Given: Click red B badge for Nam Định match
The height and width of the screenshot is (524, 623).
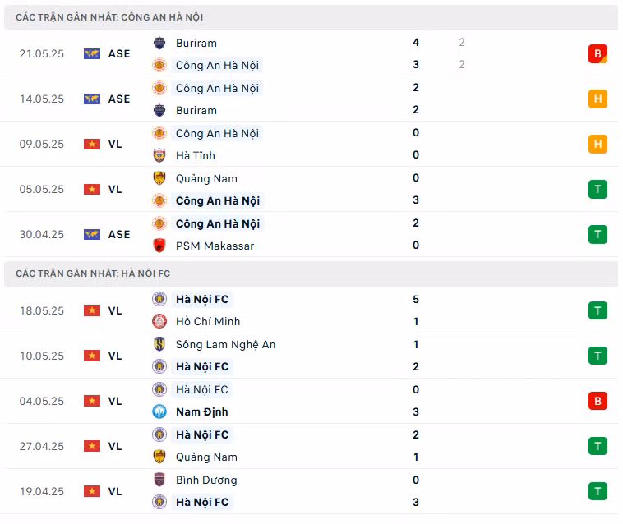Looking at the screenshot, I should click(598, 402).
